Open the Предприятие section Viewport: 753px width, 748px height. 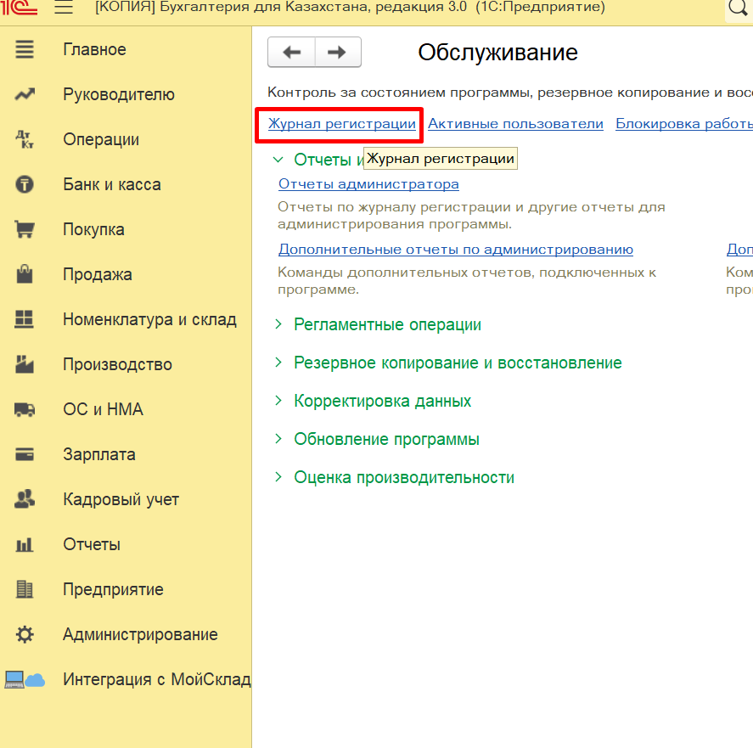click(x=114, y=589)
